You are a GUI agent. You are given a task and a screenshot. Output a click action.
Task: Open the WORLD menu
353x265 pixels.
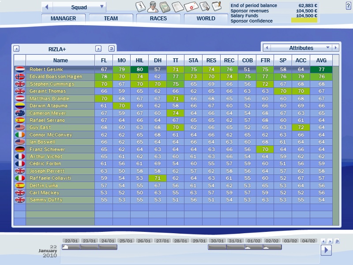point(206,19)
